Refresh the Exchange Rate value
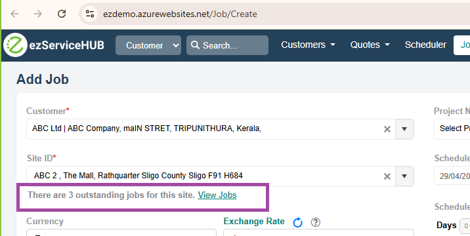Image resolution: width=470 pixels, height=236 pixels. tap(297, 222)
